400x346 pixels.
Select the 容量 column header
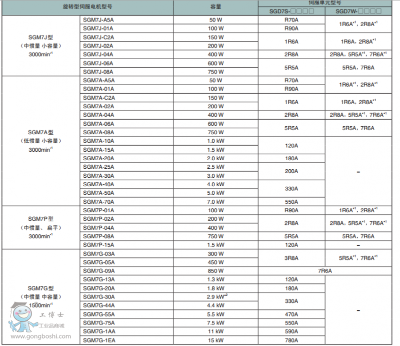point(216,8)
